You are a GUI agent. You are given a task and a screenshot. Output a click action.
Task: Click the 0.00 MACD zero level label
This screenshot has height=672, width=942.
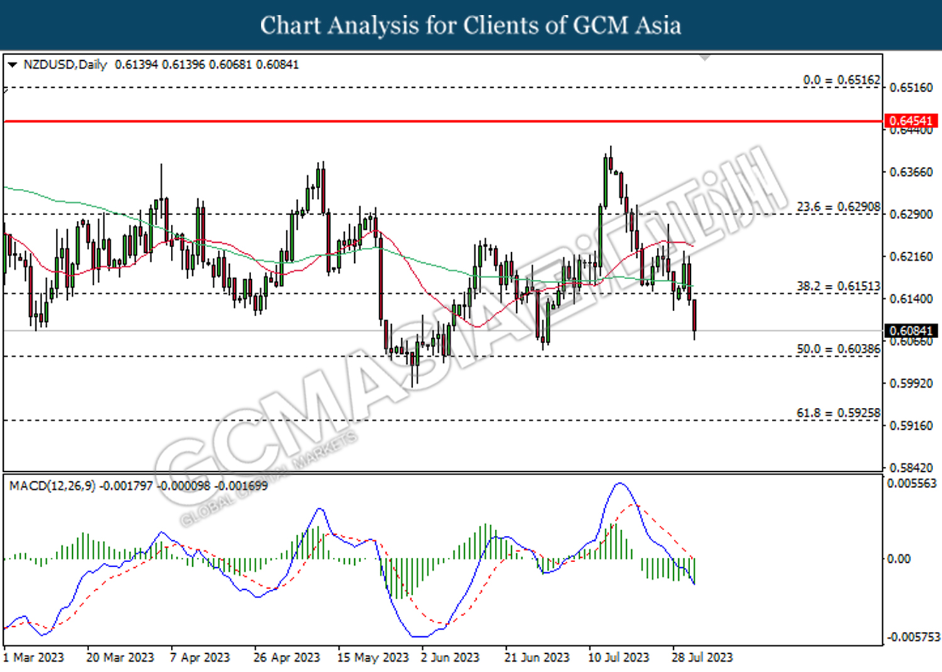898,558
